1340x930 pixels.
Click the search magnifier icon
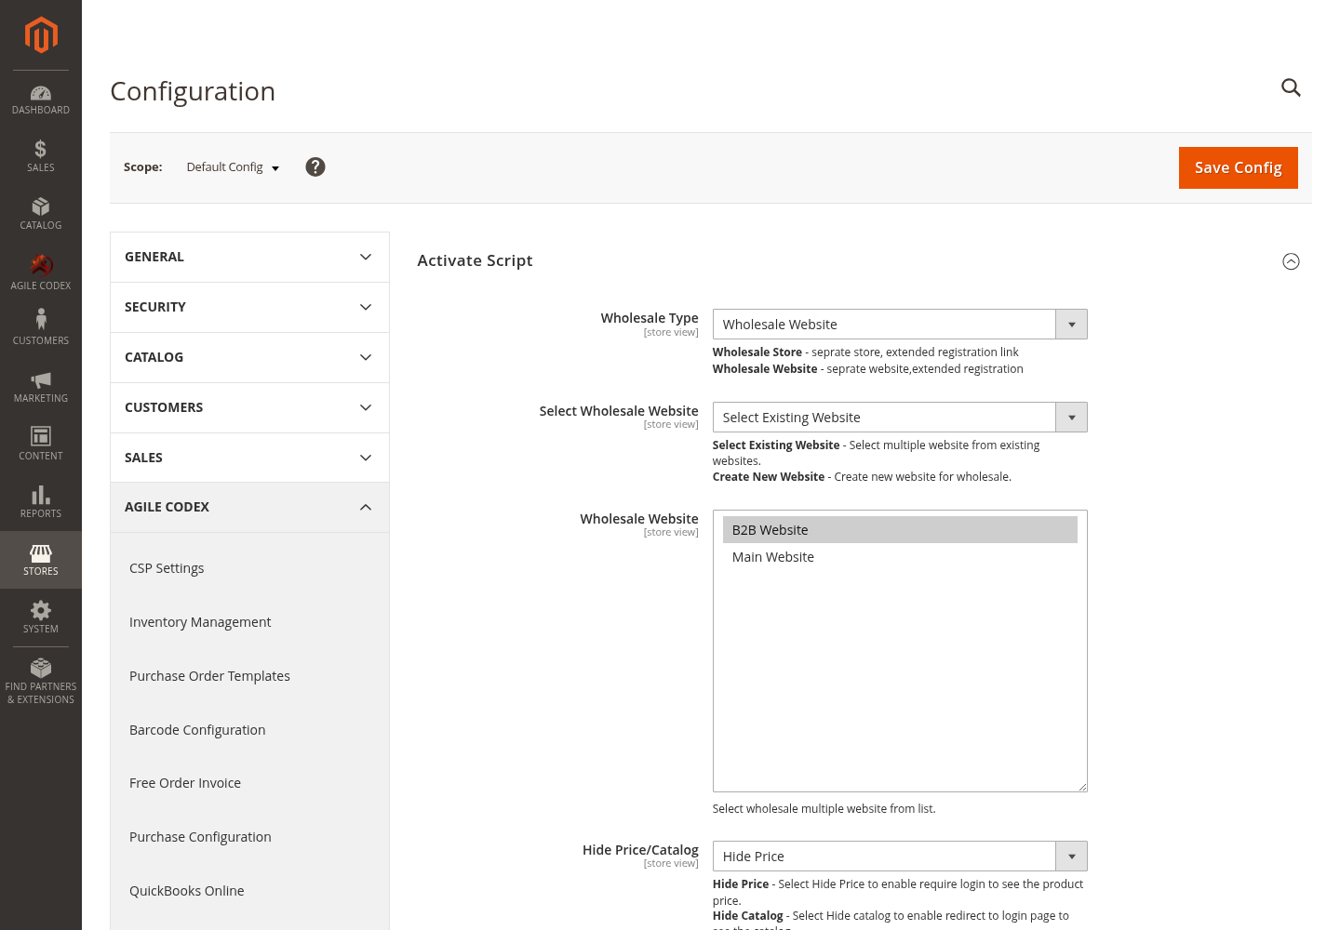[x=1291, y=87]
